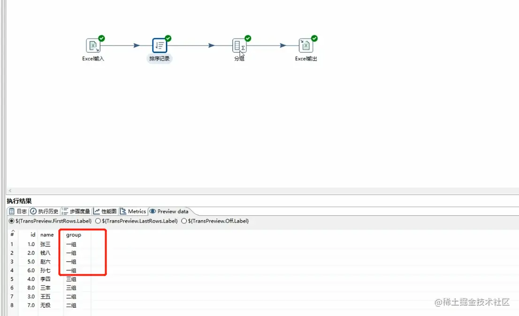Click the # row-number column header
Screen dimensions: 519x316
coord(12,234)
